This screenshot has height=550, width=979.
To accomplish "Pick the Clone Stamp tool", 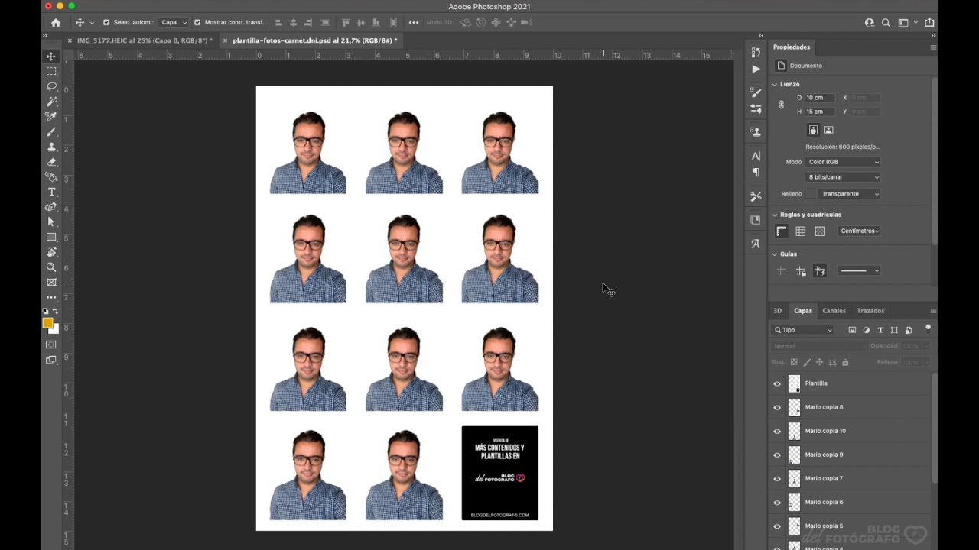I will (x=51, y=147).
